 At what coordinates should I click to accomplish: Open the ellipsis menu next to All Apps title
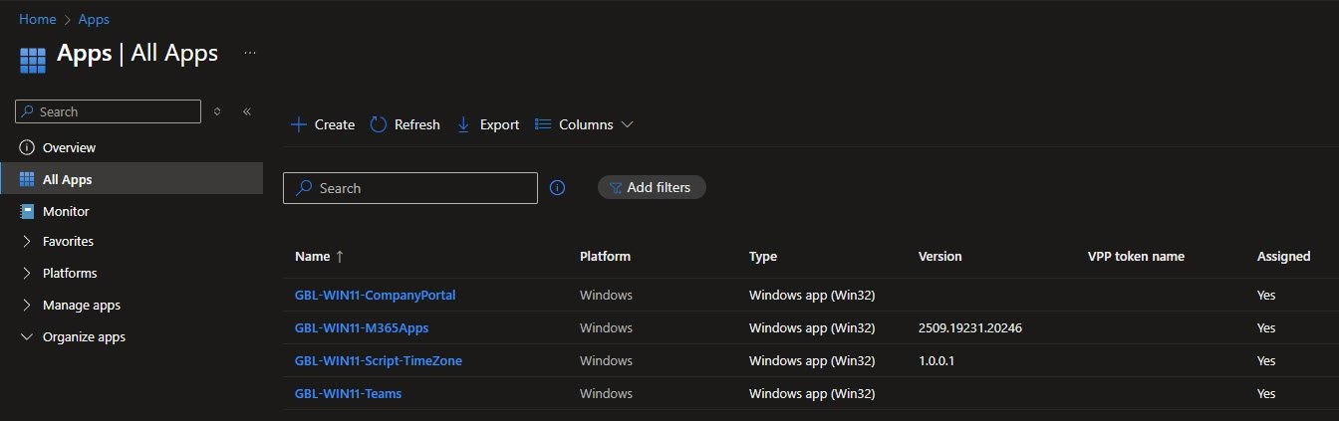coord(250,53)
